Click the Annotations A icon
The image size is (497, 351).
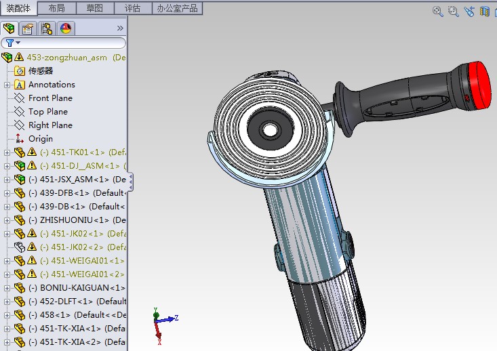coord(20,85)
